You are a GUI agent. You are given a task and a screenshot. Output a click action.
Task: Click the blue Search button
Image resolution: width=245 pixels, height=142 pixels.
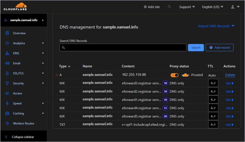click(196, 47)
